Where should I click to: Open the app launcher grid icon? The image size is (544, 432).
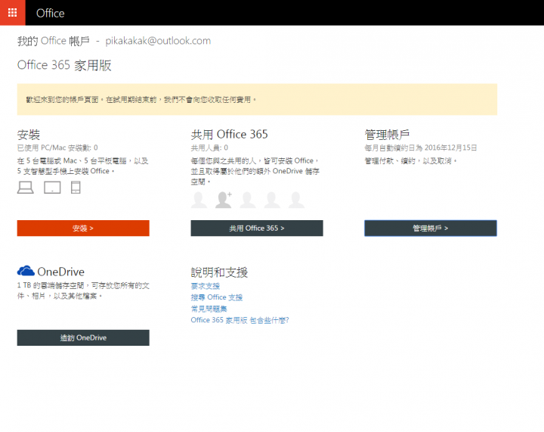point(13,13)
